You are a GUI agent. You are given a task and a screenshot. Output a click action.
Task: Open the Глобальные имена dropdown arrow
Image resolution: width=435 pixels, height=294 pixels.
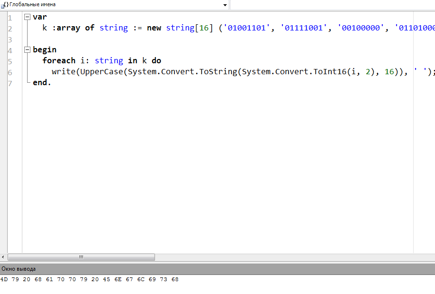coord(225,5)
